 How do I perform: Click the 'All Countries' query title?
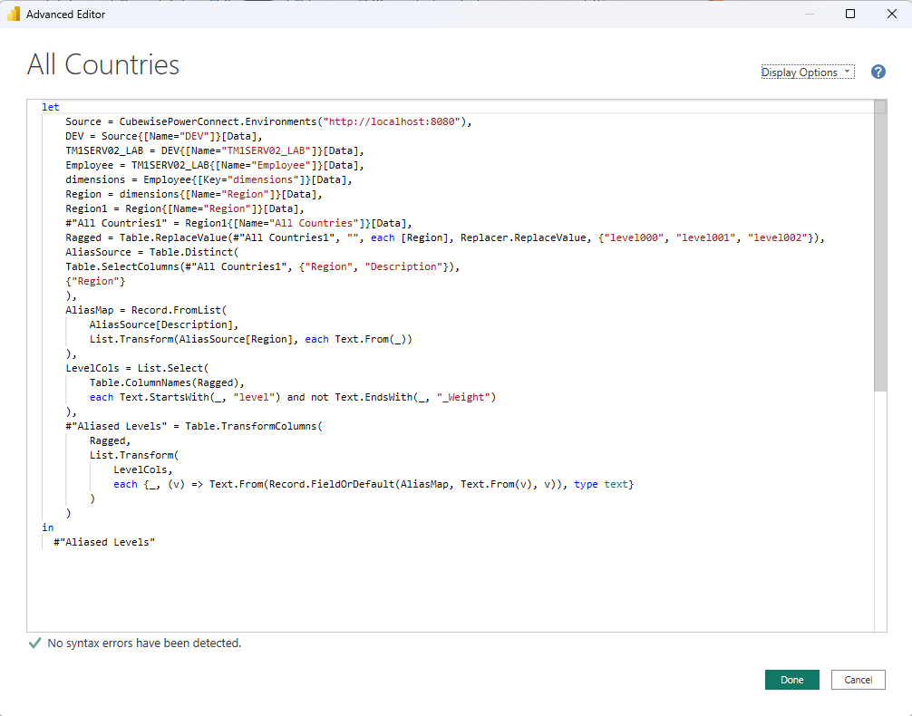pos(103,64)
